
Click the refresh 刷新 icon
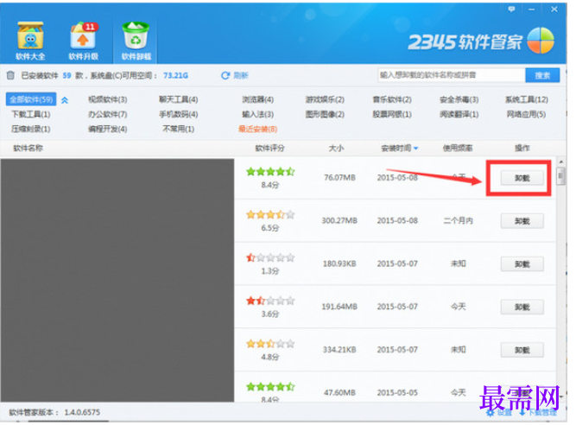pos(225,76)
